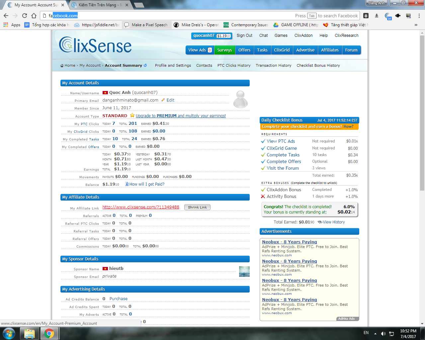425x340 pixels.
Task: Open Windows Start menu
Action: pos(9,333)
